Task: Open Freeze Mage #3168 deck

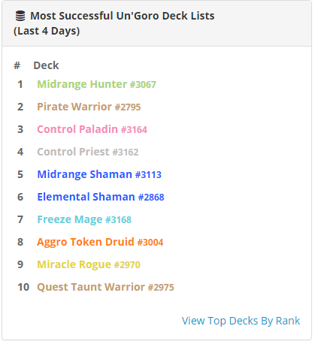Action: [84, 219]
